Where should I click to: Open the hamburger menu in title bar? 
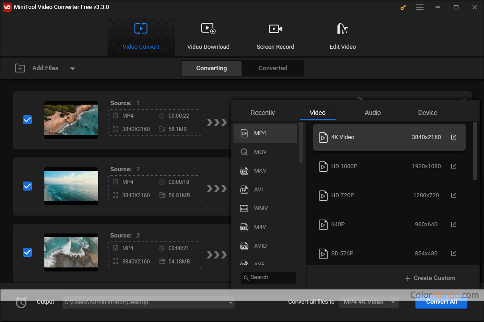420,7
